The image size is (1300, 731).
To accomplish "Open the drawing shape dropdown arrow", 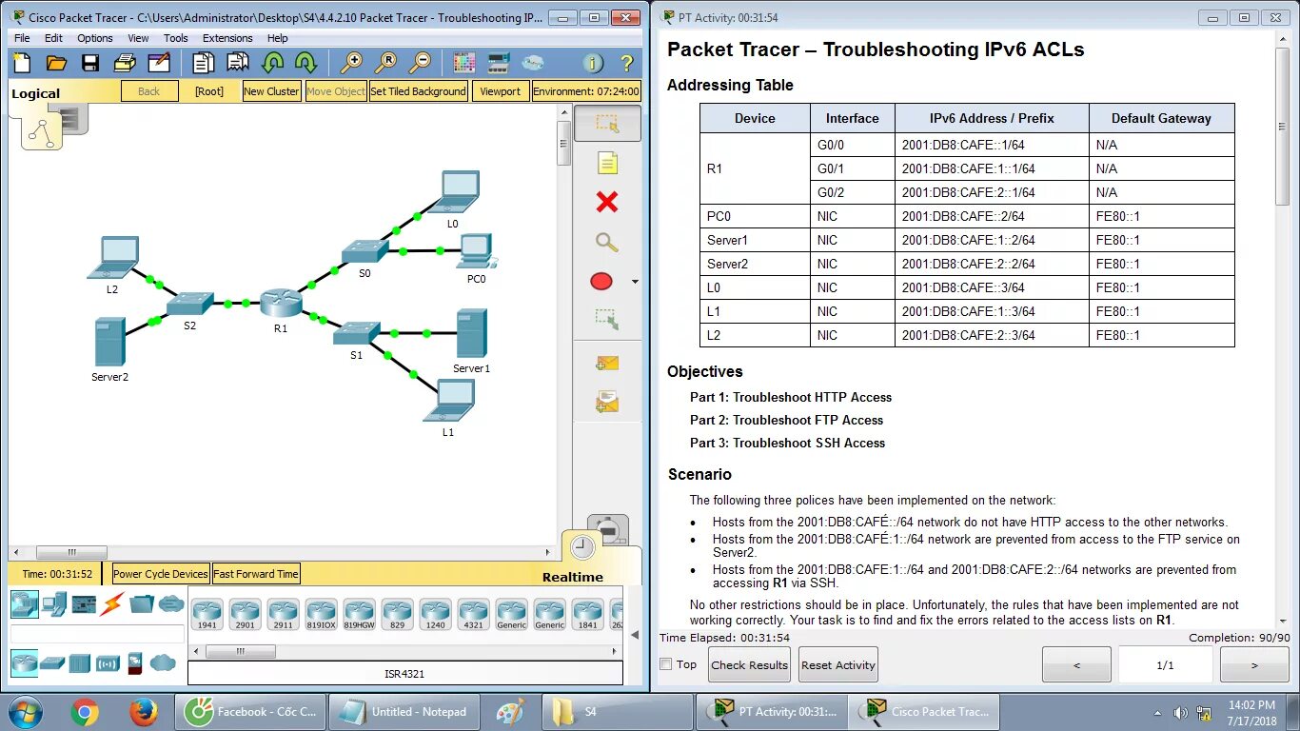I will 635,282.
